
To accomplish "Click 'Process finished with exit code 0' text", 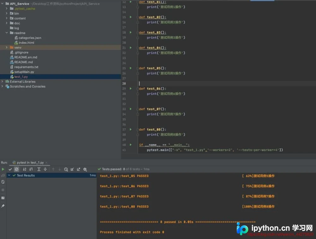I will click(x=132, y=232).
